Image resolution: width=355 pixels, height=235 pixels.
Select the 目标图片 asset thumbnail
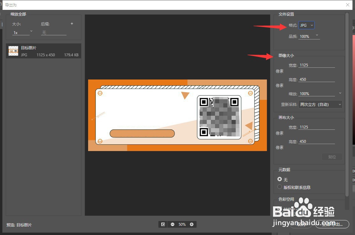point(13,51)
